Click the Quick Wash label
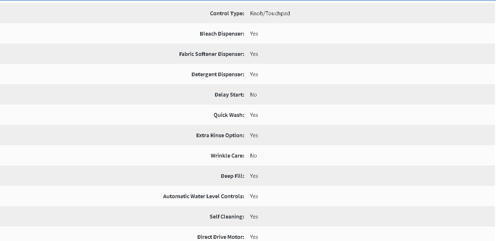The height and width of the screenshot is (241, 496). tap(229, 115)
